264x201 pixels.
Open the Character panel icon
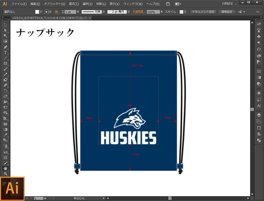259,105
